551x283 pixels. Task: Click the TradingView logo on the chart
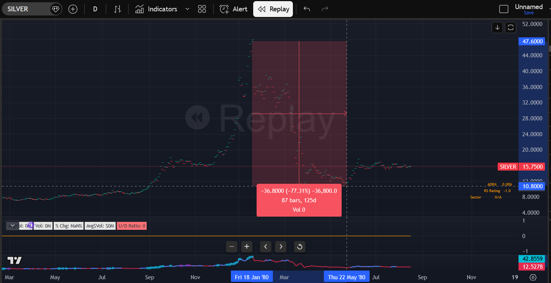click(14, 260)
